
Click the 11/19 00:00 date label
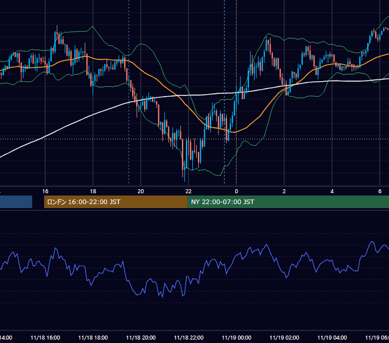click(x=236, y=338)
